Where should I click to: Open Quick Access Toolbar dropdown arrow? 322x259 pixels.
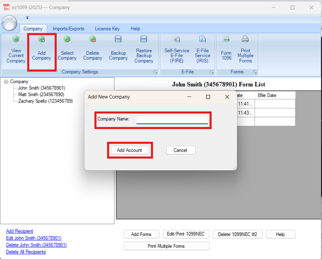point(28,18)
